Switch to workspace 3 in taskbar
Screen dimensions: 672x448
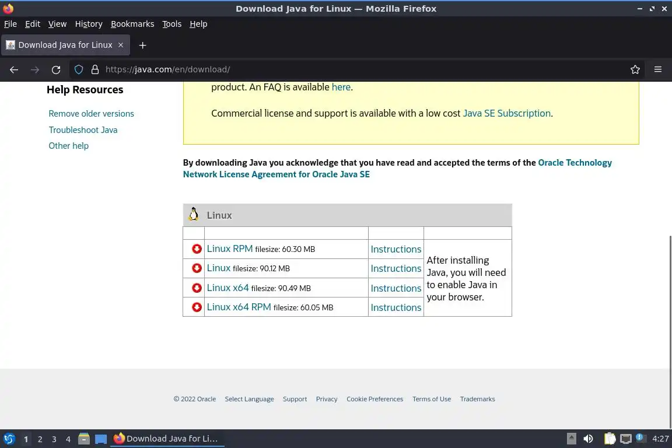click(54, 439)
